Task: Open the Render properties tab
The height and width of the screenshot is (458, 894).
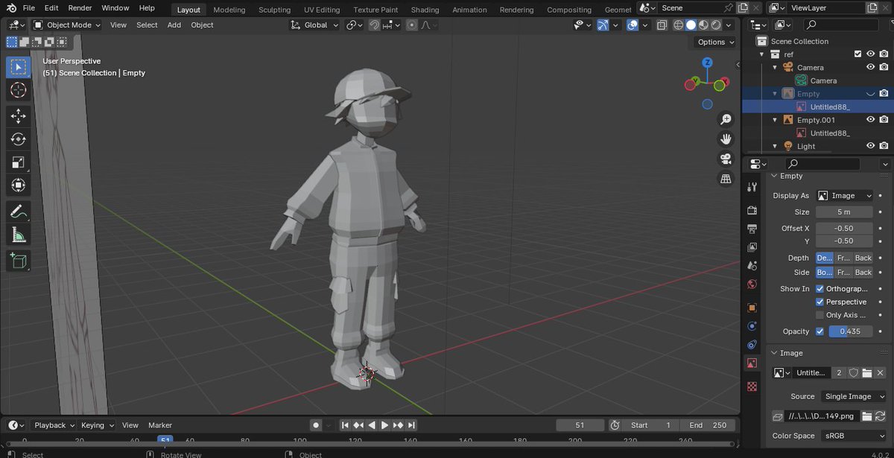Action: (752, 211)
